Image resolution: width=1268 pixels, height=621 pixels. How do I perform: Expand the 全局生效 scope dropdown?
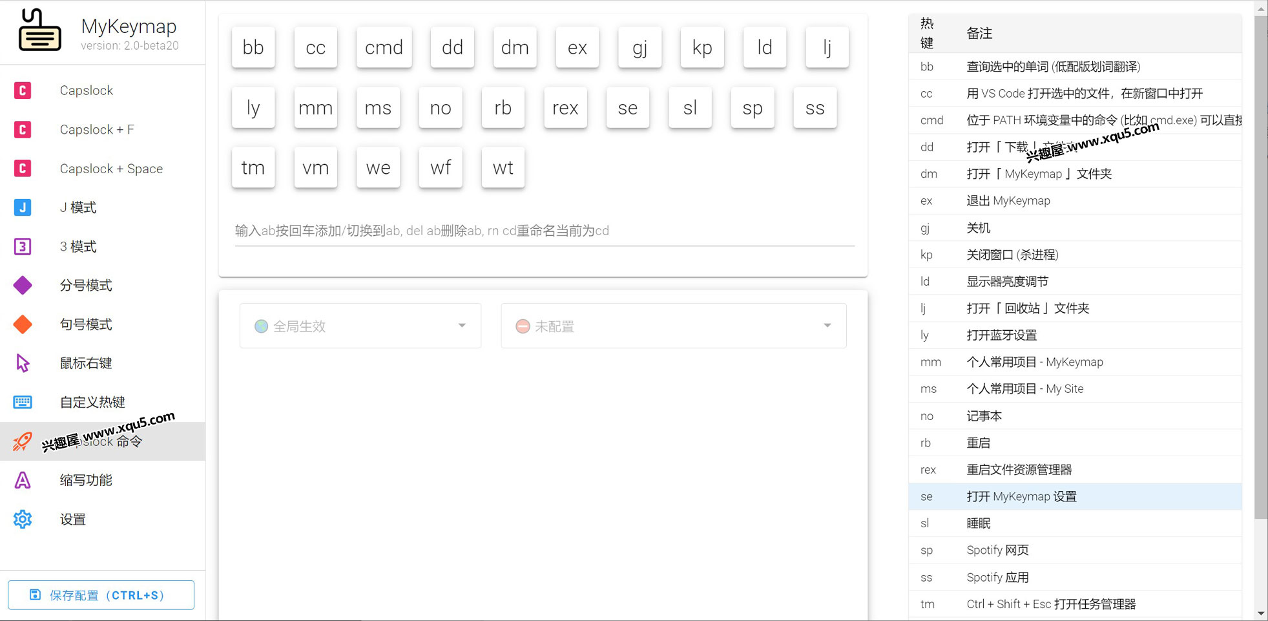coord(360,326)
